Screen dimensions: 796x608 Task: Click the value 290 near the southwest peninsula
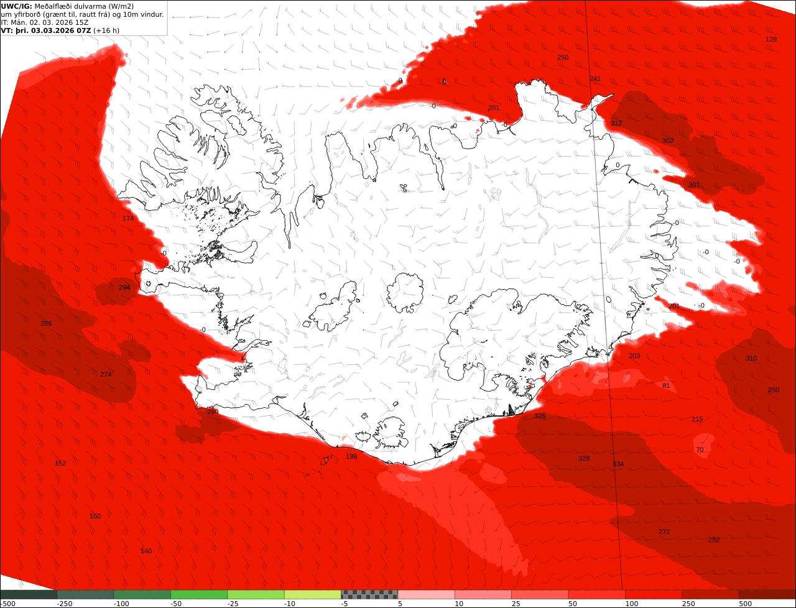pos(213,412)
